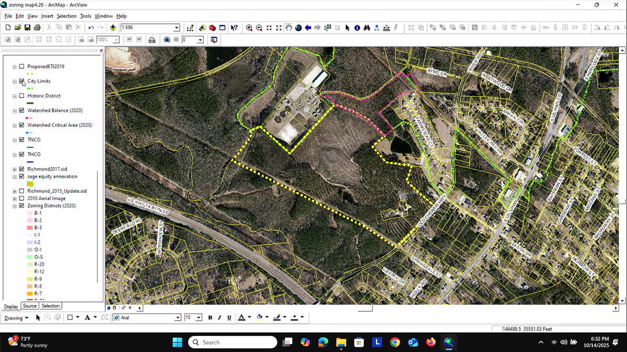This screenshot has height=352, width=627.
Task: Expand the Richmond2017.sid layer
Action: pos(14,169)
